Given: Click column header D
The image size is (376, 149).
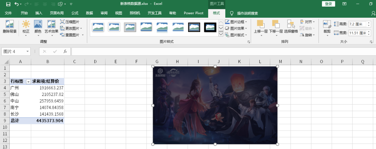Looking at the screenshot, I should coord(95,62).
